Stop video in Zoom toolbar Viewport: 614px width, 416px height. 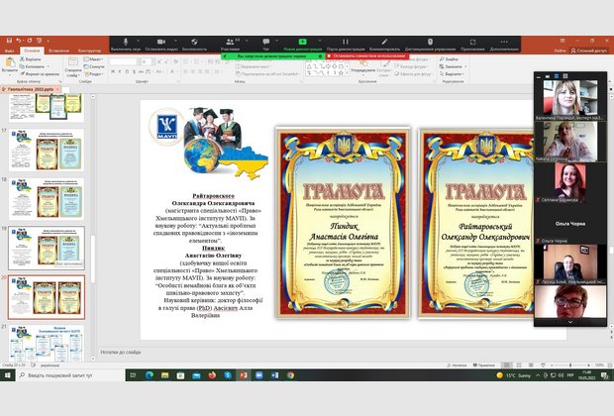(x=160, y=46)
